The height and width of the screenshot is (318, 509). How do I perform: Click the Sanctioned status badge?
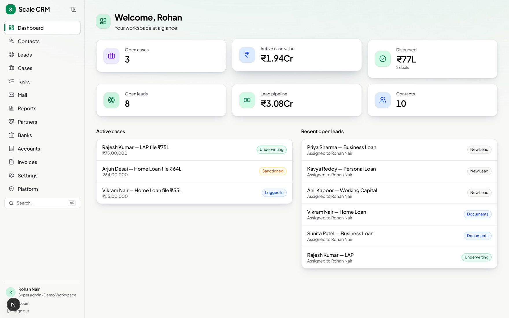click(272, 171)
